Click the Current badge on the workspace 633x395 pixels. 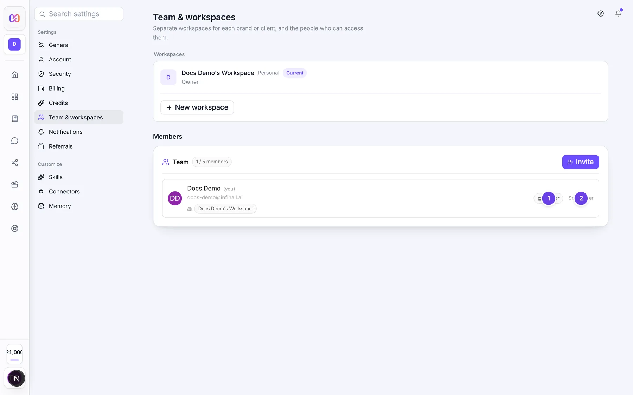[295, 73]
